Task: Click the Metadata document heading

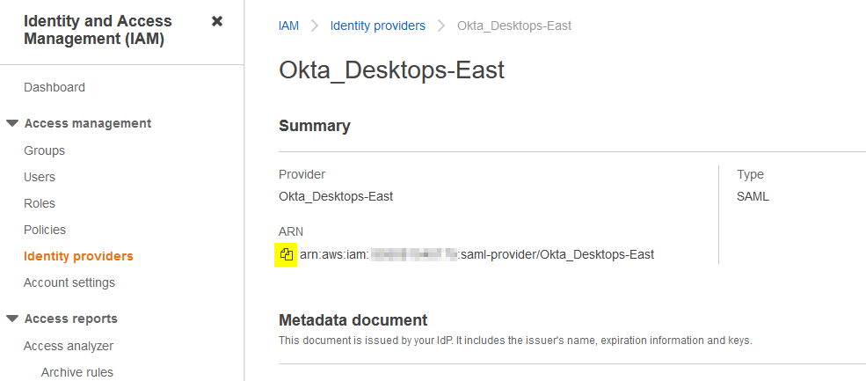Action: pyautogui.click(x=353, y=320)
